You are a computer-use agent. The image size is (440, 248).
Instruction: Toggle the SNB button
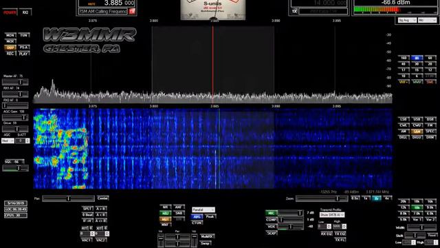coord(179,214)
